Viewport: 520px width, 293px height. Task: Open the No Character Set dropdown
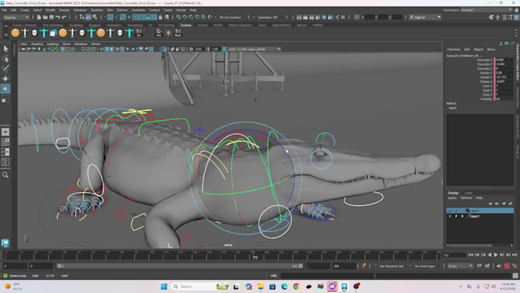coord(392,266)
